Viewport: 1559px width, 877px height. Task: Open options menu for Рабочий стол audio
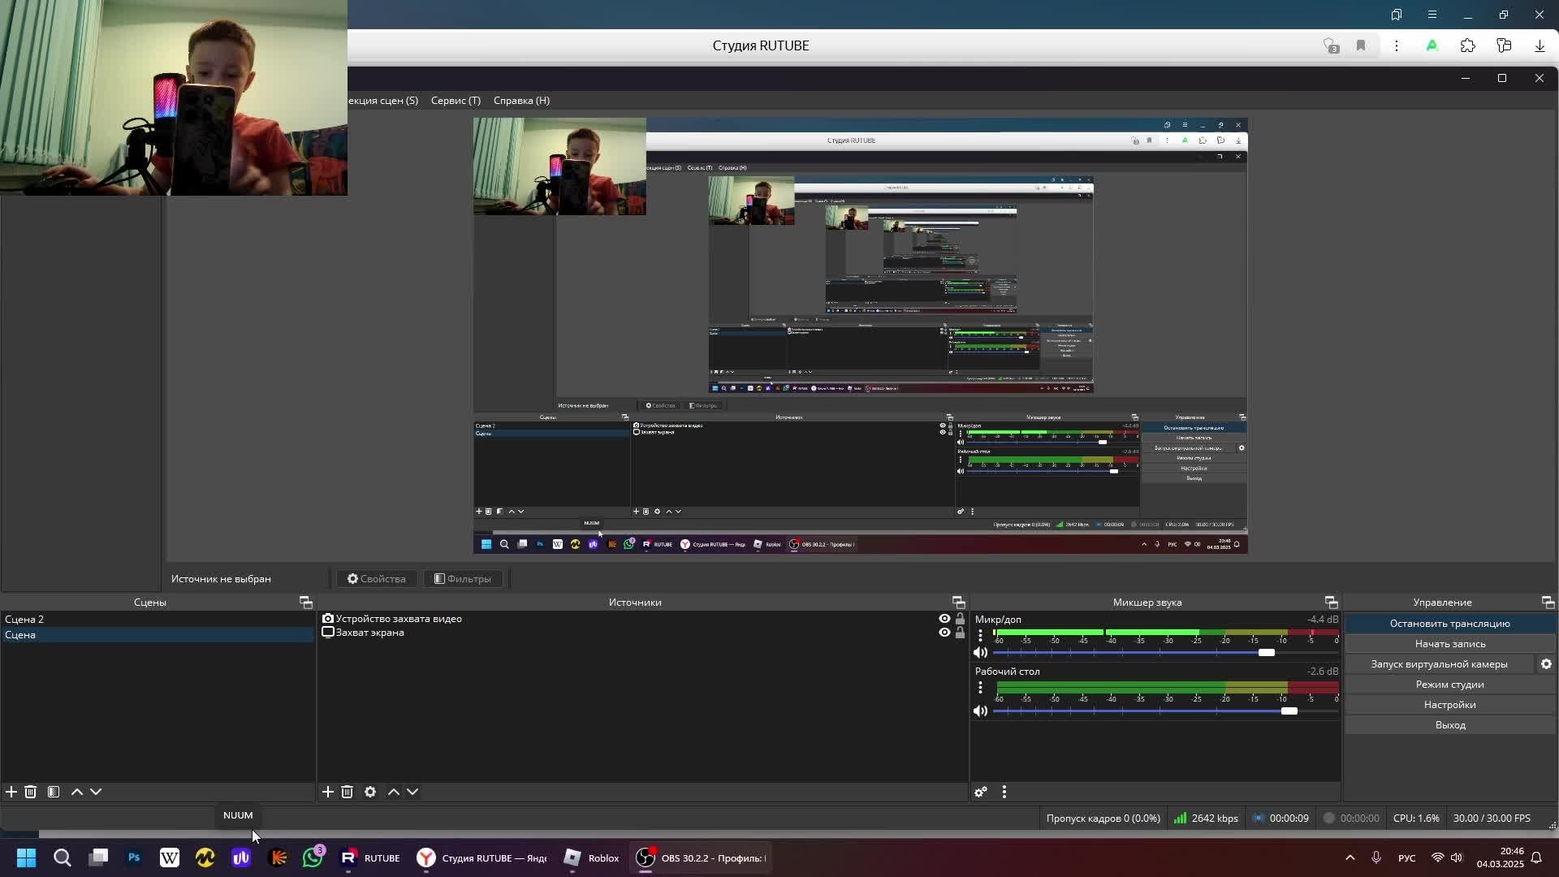pyautogui.click(x=980, y=688)
